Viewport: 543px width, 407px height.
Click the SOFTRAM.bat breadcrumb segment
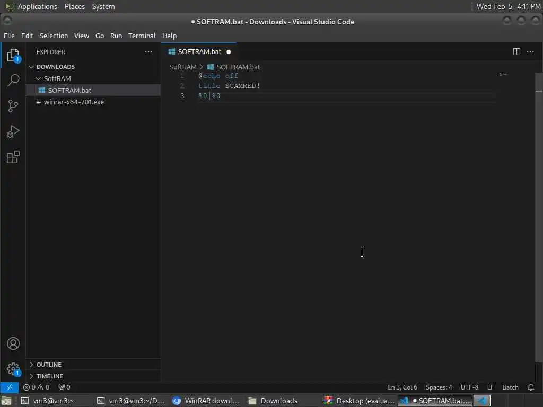tap(238, 67)
